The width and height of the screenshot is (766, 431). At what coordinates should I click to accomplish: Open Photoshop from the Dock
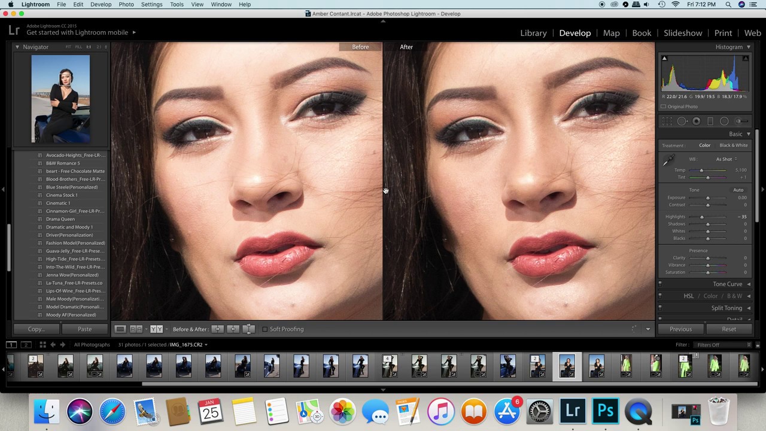[x=606, y=412]
